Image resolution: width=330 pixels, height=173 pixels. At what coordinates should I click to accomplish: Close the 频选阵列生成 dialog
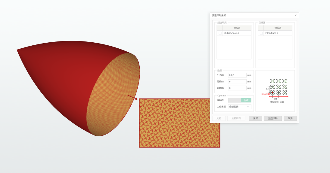(295, 15)
